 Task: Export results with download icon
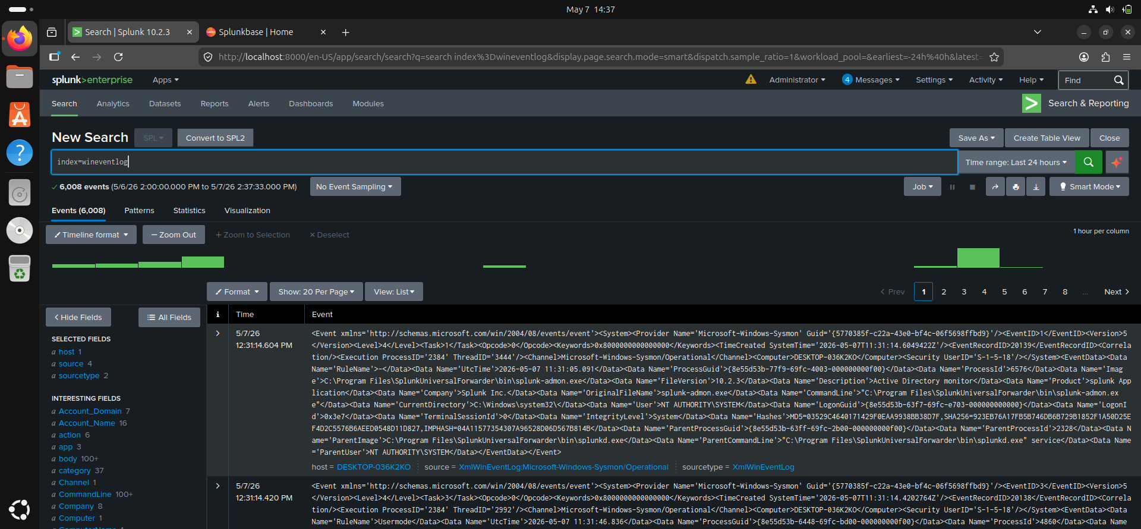[1036, 187]
